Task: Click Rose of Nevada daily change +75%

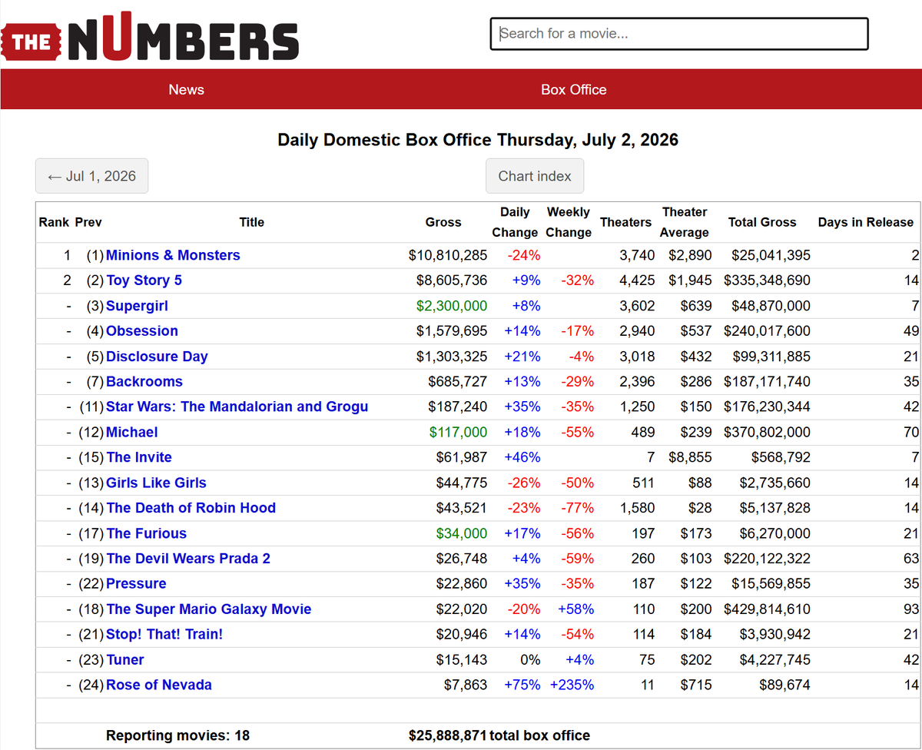Action: 522,685
